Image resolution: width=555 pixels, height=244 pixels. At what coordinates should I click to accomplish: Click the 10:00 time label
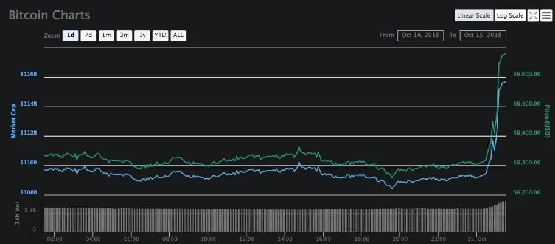[x=208, y=239]
